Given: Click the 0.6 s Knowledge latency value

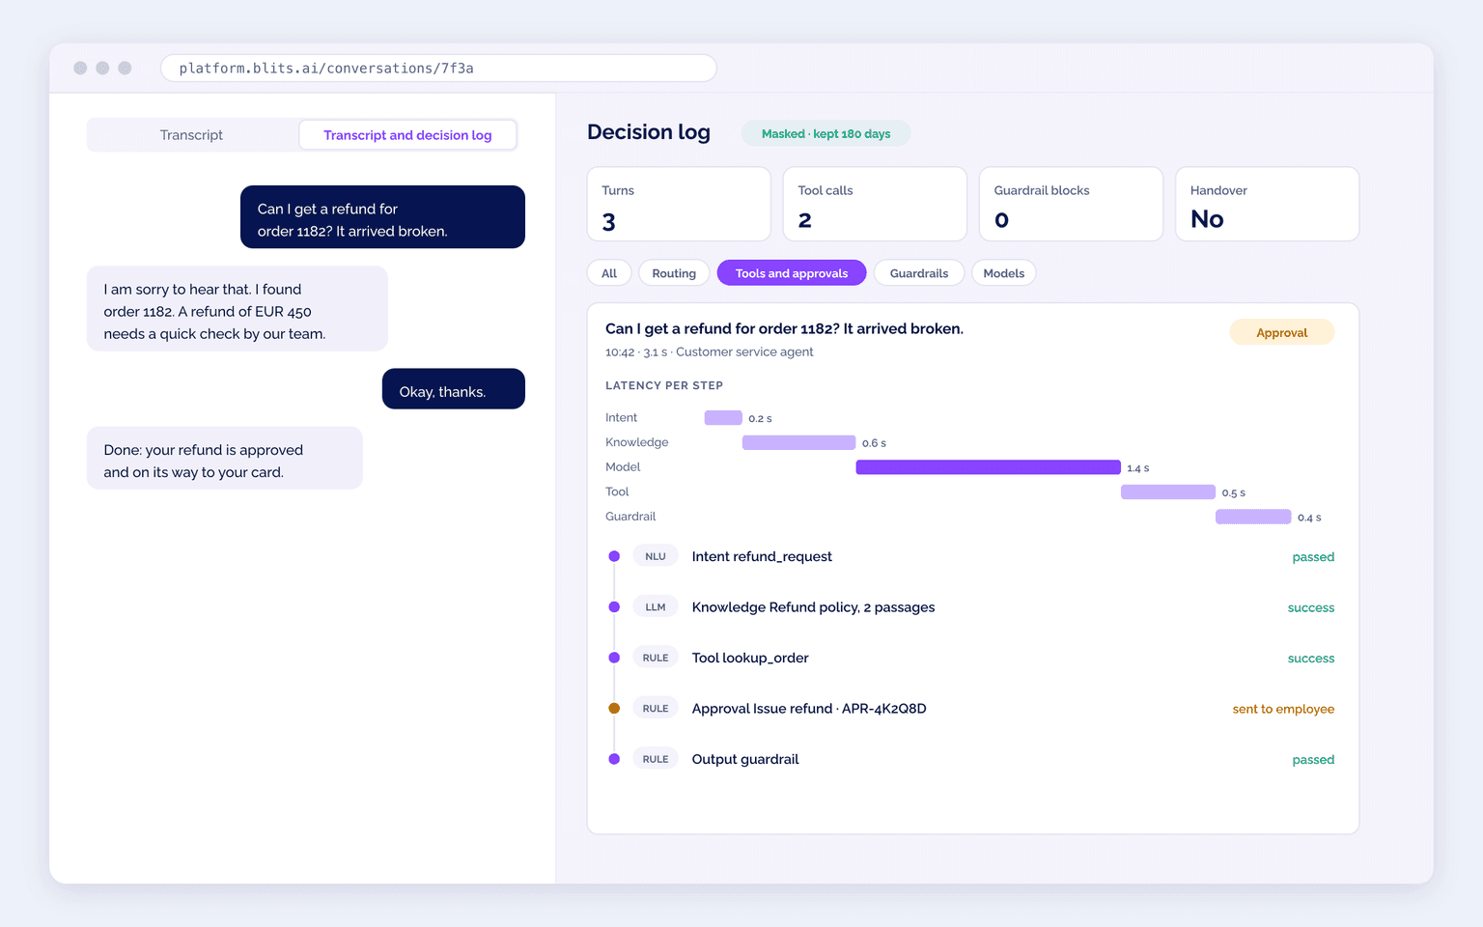Looking at the screenshot, I should point(874,443).
